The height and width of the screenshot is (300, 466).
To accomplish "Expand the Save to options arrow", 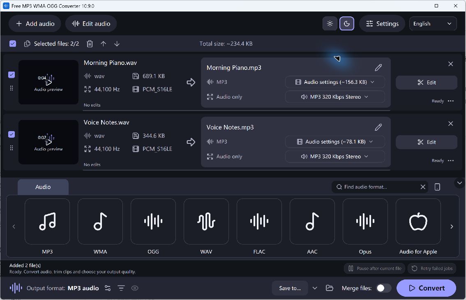I will click(315, 288).
